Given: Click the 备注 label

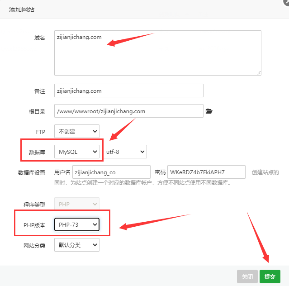Looking at the screenshot, I should [x=40, y=91].
